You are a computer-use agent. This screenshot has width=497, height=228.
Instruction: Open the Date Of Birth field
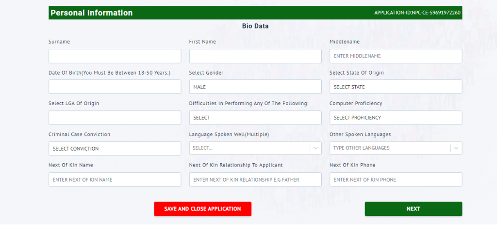115,87
